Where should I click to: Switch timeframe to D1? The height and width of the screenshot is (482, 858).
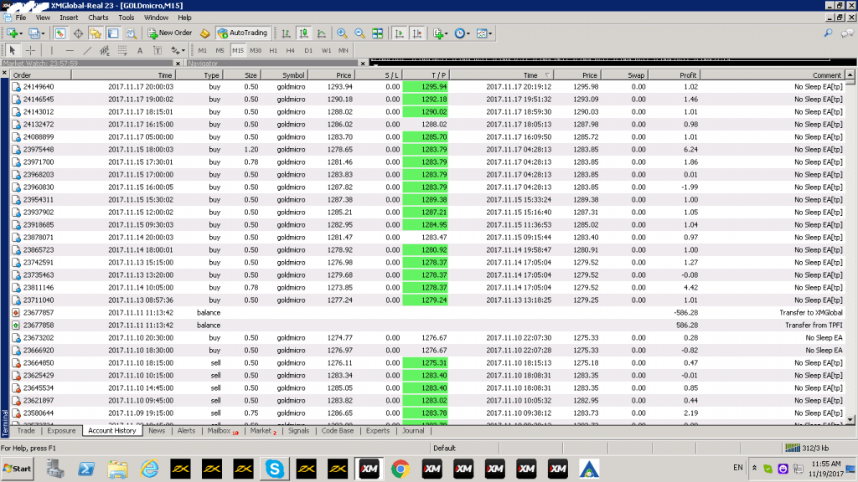point(308,50)
